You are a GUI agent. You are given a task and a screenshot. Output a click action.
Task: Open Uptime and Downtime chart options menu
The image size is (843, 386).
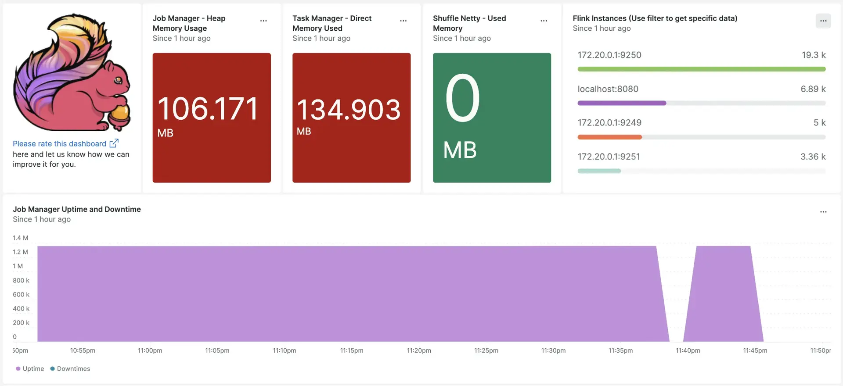pyautogui.click(x=823, y=212)
